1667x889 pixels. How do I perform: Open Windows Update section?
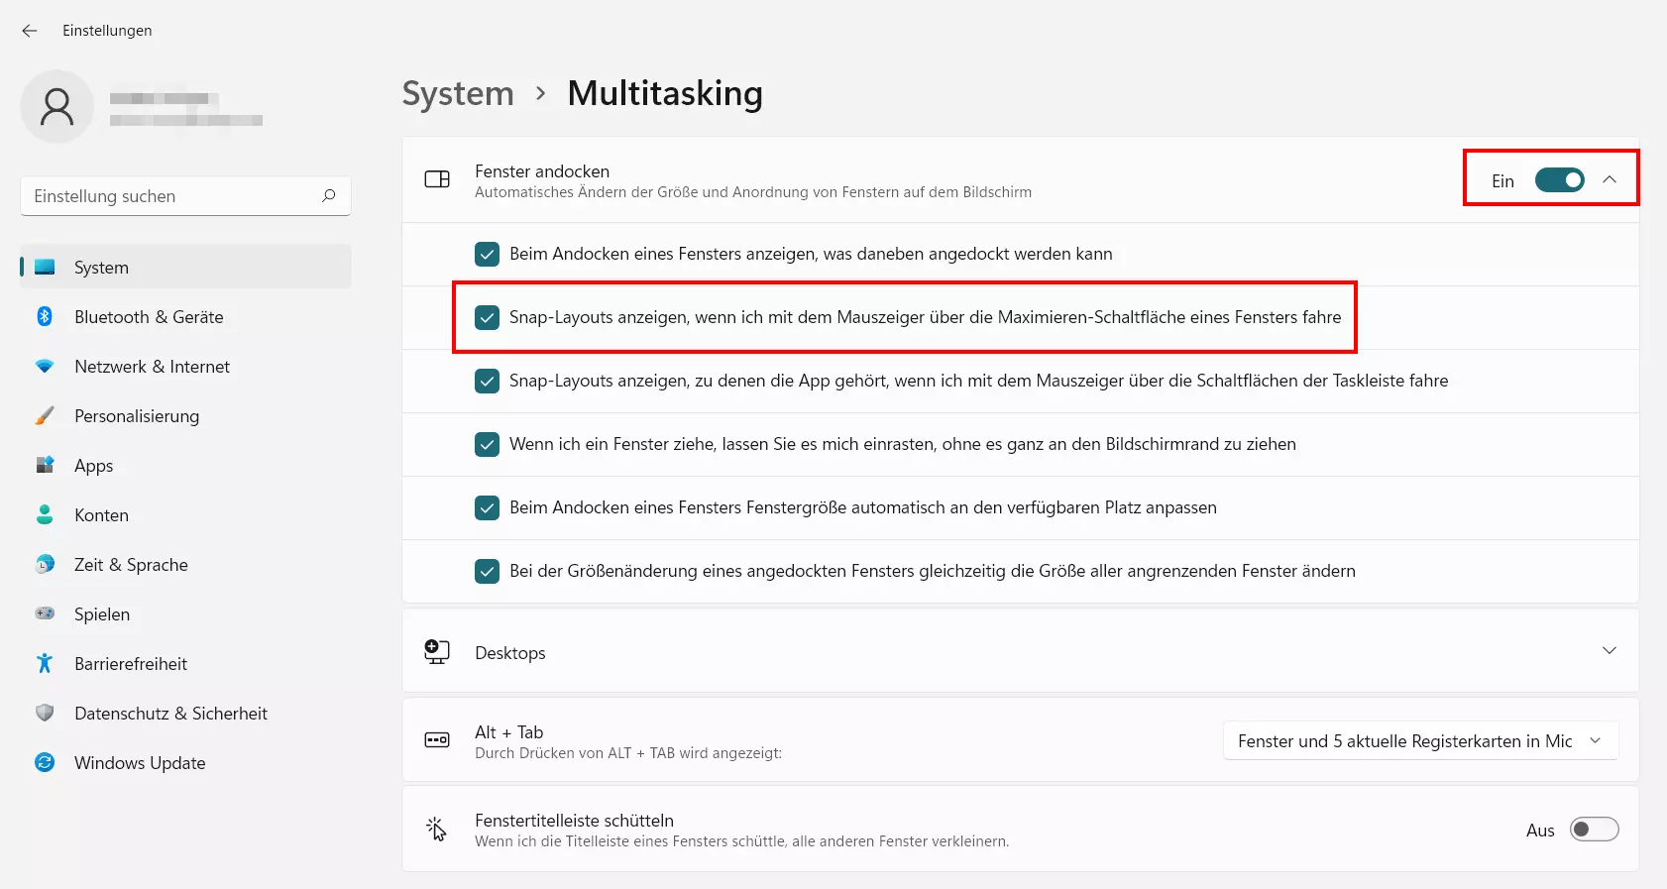pyautogui.click(x=140, y=763)
